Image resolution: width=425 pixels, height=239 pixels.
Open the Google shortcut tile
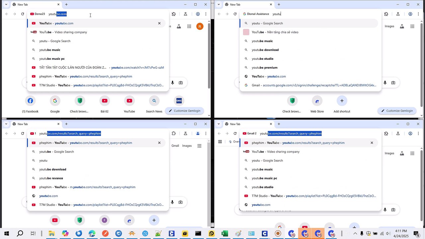click(55, 104)
